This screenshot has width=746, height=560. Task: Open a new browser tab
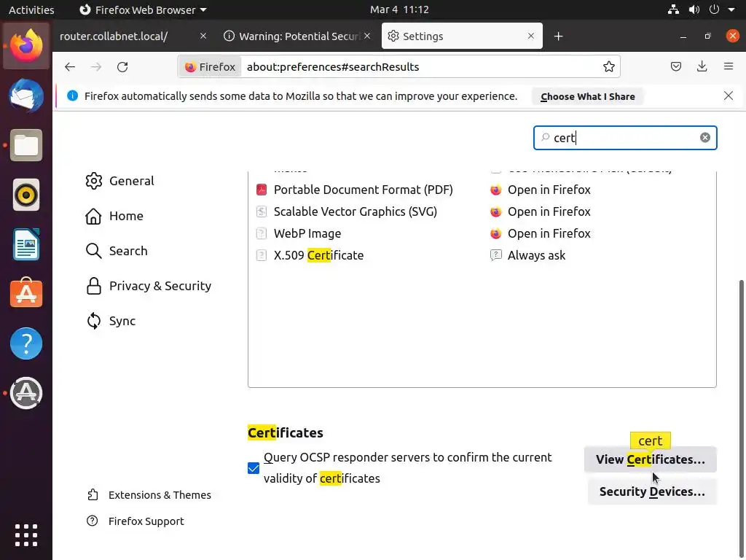coord(559,36)
